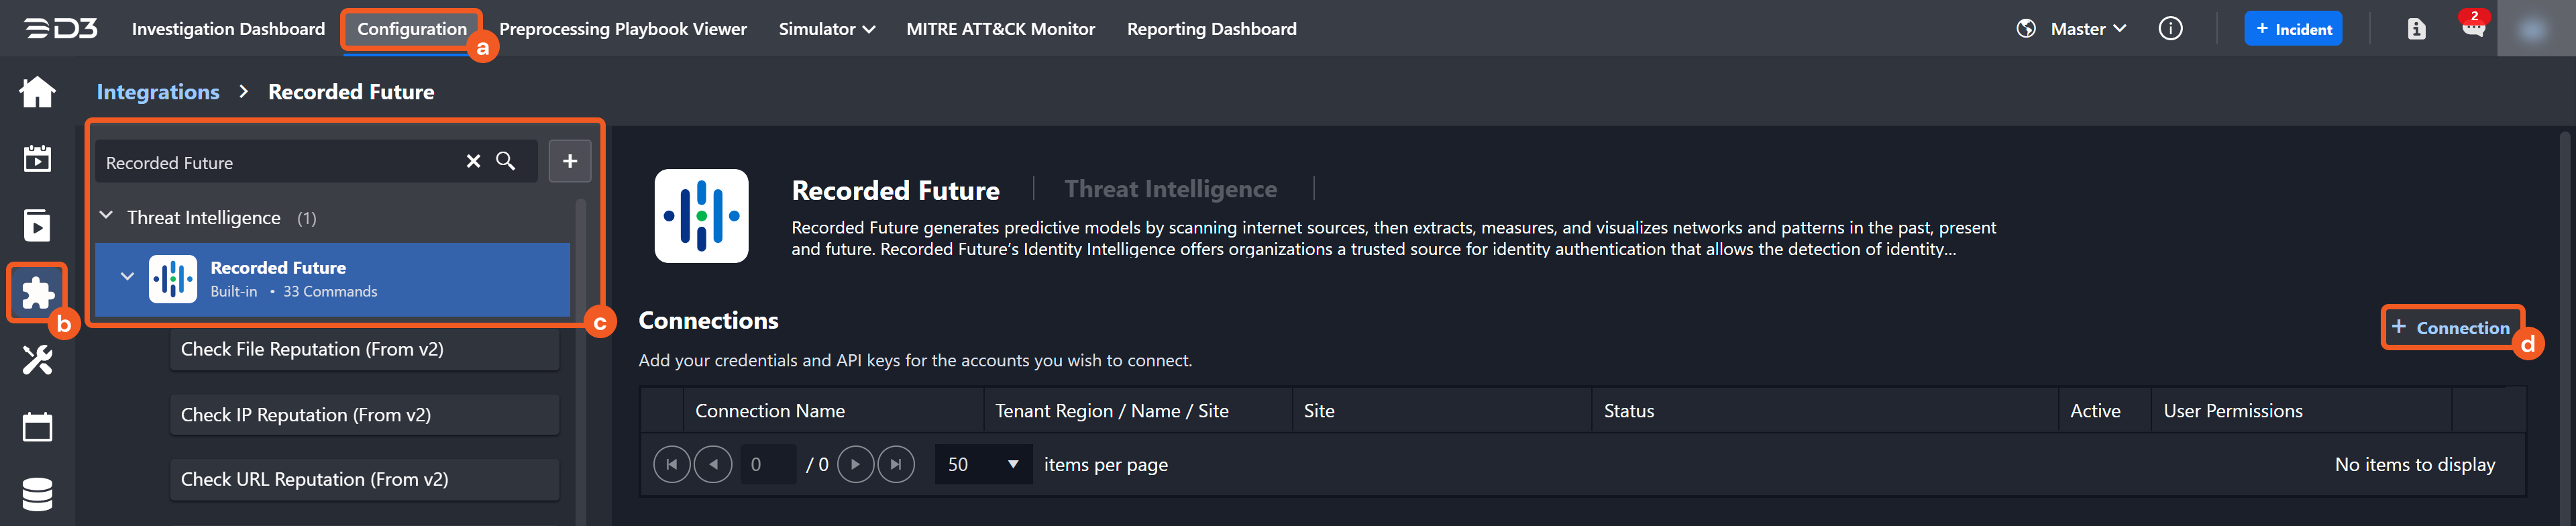Clear the Recorded Future search text
The image size is (2576, 526).
pos(473,162)
